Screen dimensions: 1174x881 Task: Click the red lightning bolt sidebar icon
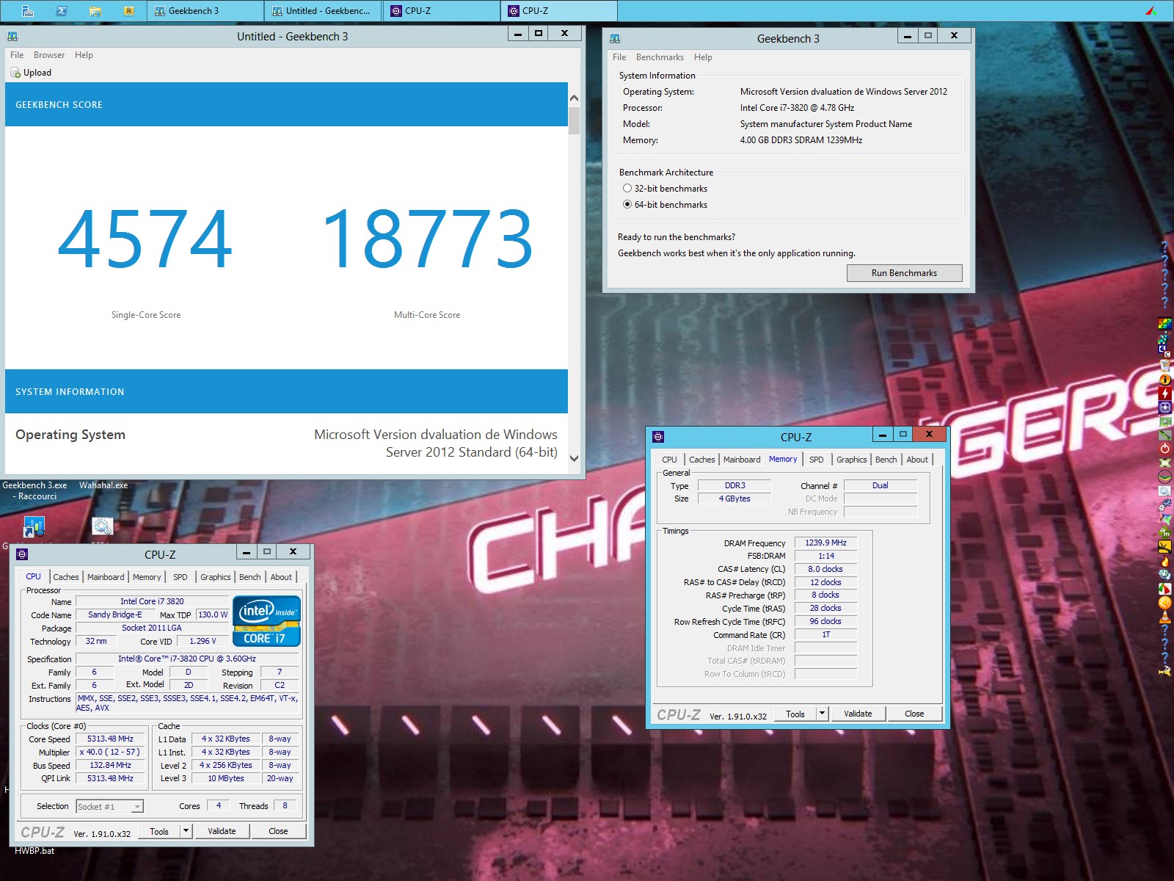[x=1164, y=394]
